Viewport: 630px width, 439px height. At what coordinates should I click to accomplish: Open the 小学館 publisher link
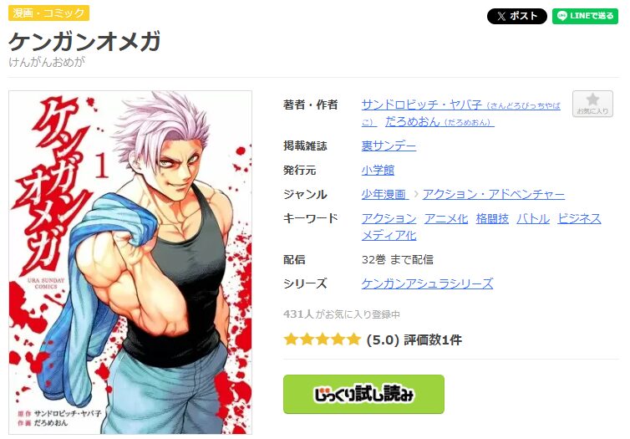tap(378, 170)
